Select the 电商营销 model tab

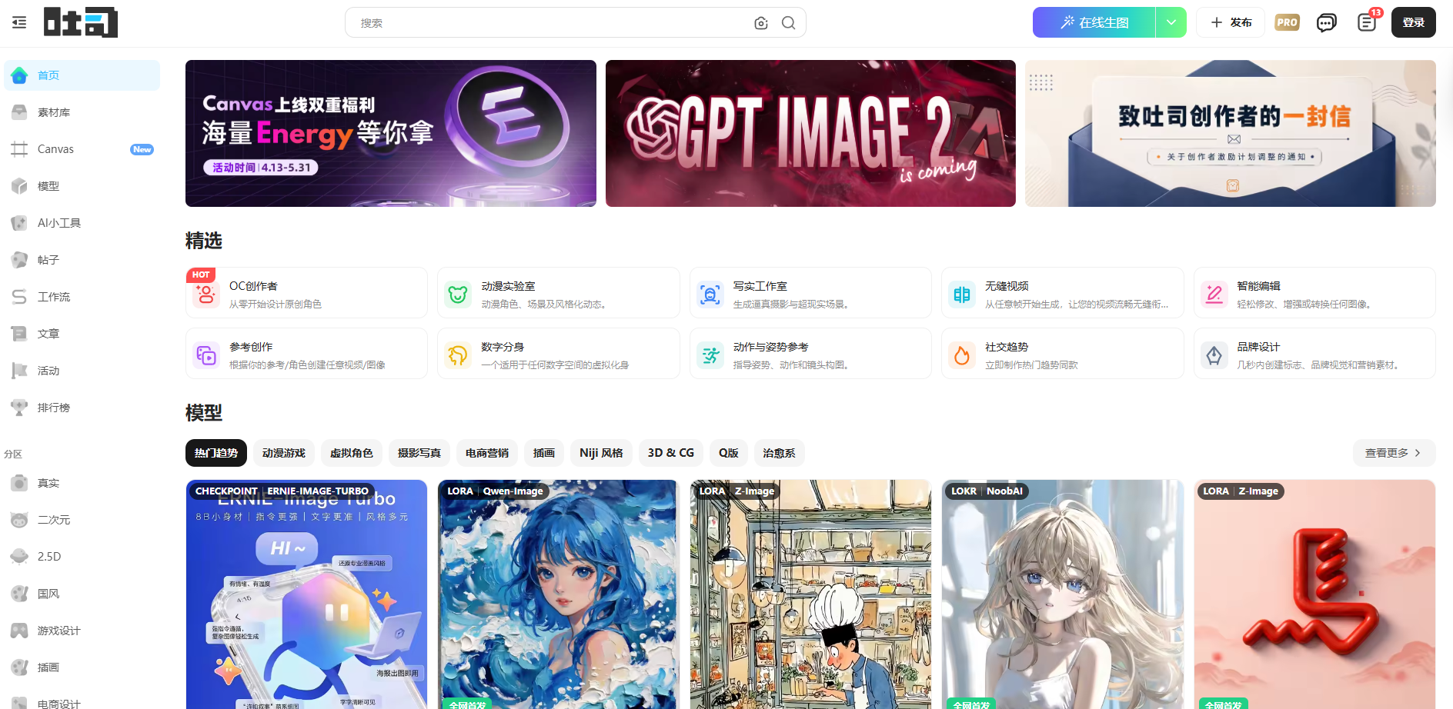click(x=487, y=453)
